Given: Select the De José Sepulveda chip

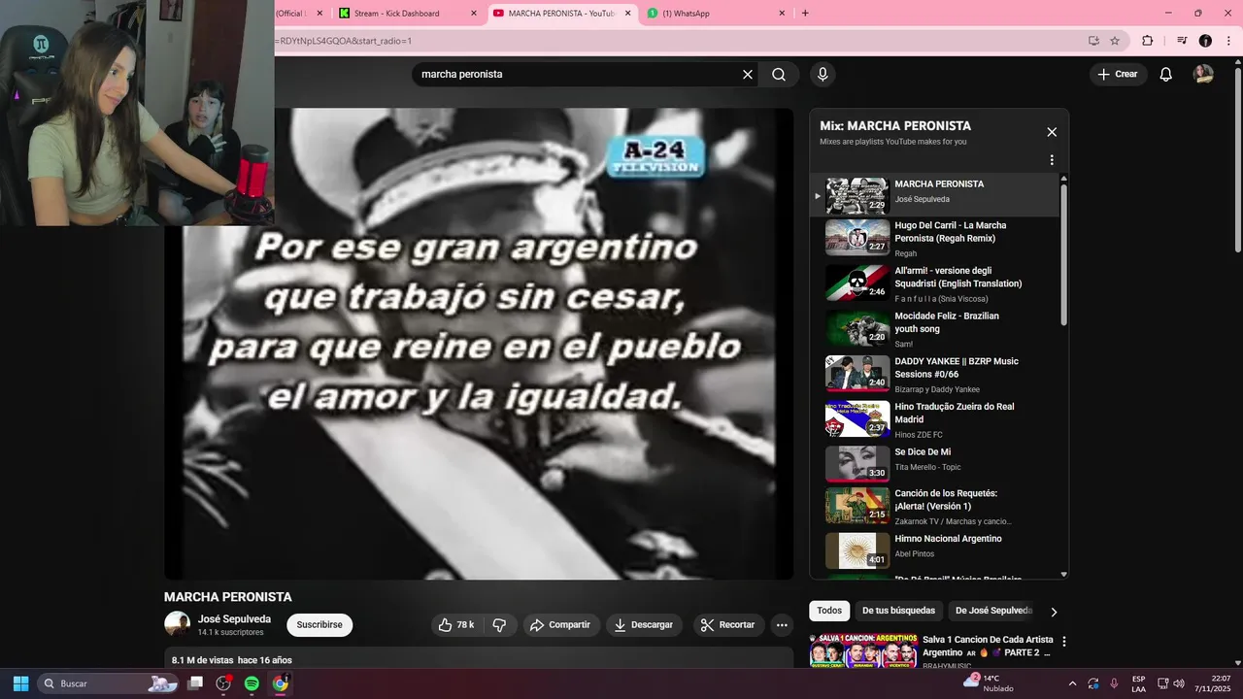Looking at the screenshot, I should (x=992, y=611).
